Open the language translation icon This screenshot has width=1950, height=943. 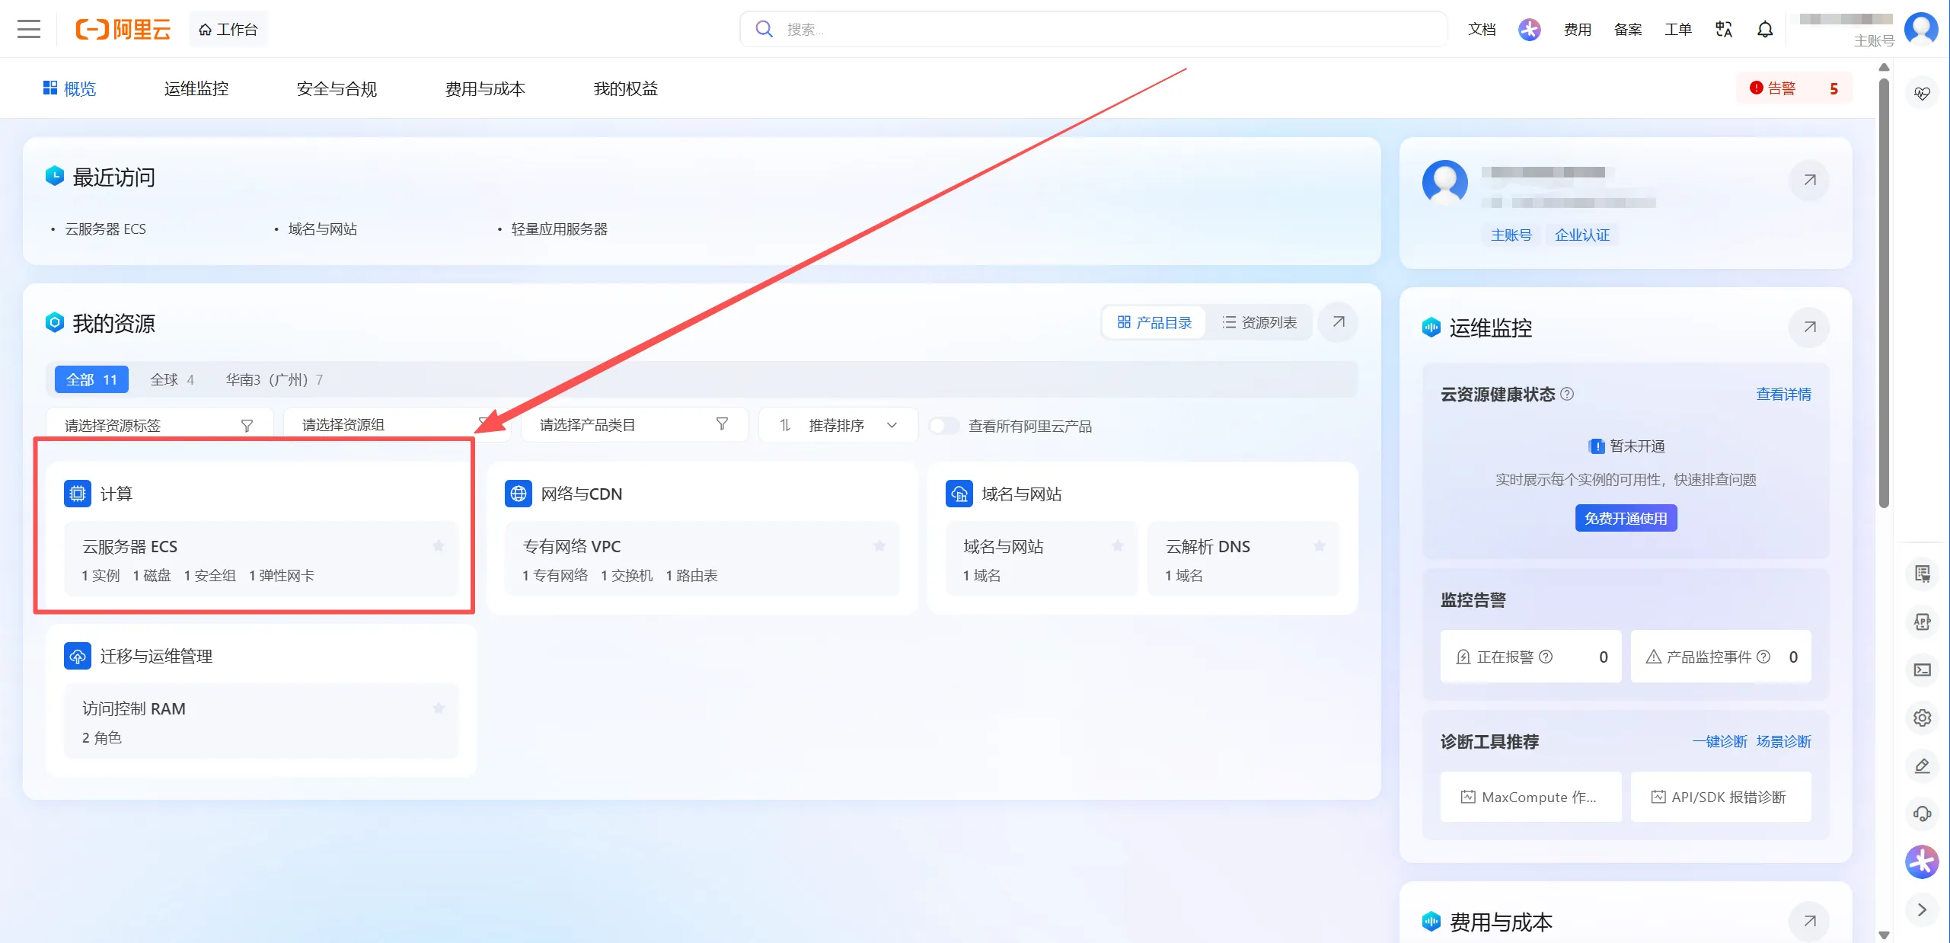pos(1724,29)
